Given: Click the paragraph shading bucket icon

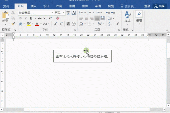Looking at the screenshot, I should tap(81, 24).
